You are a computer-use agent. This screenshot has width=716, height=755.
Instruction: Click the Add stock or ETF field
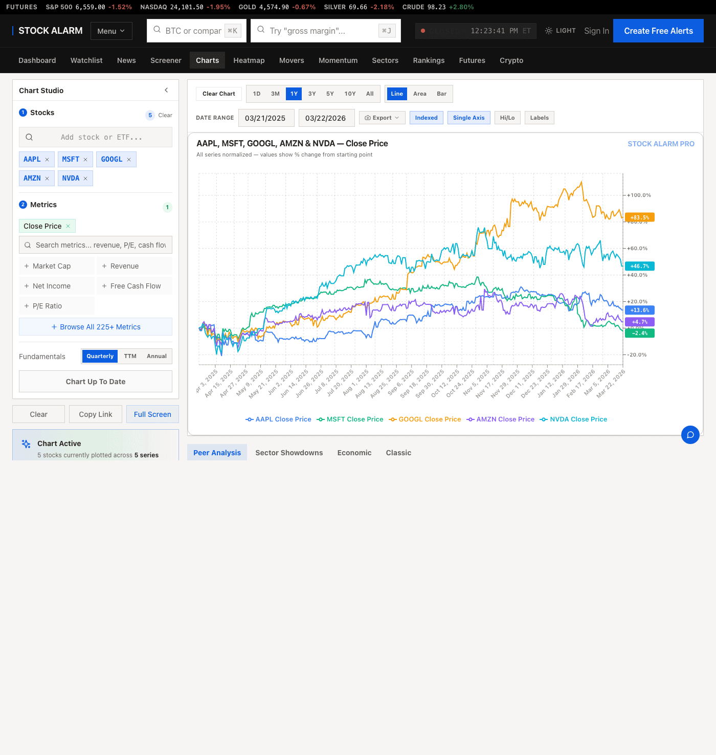[x=96, y=137]
